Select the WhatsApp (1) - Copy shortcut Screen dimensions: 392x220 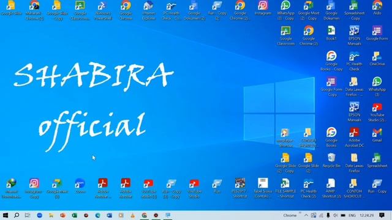coord(286,10)
